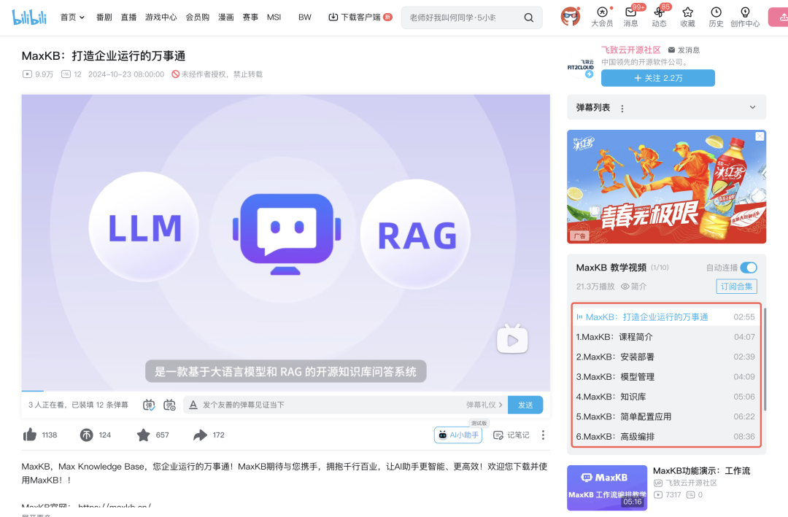788x517 pixels.
Task: Go to 直播 live section
Action: [128, 17]
